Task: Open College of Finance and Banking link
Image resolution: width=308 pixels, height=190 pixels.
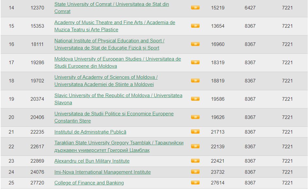Action: point(89,183)
